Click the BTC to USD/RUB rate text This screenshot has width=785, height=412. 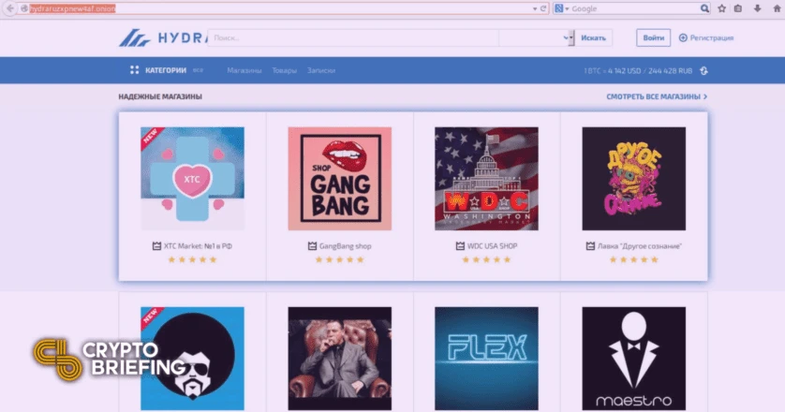(x=638, y=70)
